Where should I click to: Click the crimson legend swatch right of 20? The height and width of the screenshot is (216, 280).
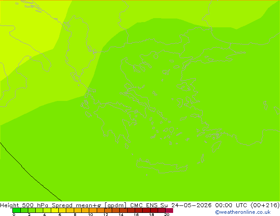click(169, 210)
